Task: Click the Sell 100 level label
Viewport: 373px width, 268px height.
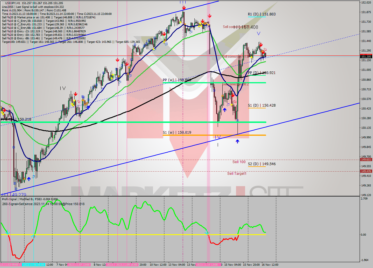Action: pos(239,162)
